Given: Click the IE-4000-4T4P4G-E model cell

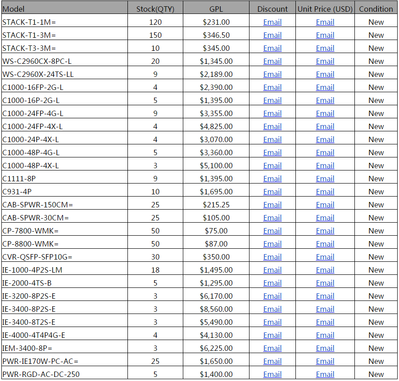Looking at the screenshot, I should [x=64, y=334].
